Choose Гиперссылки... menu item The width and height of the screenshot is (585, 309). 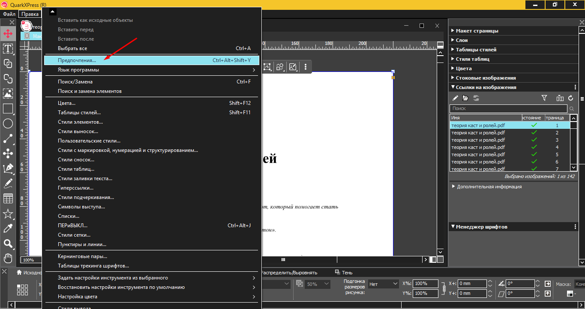[152, 188]
